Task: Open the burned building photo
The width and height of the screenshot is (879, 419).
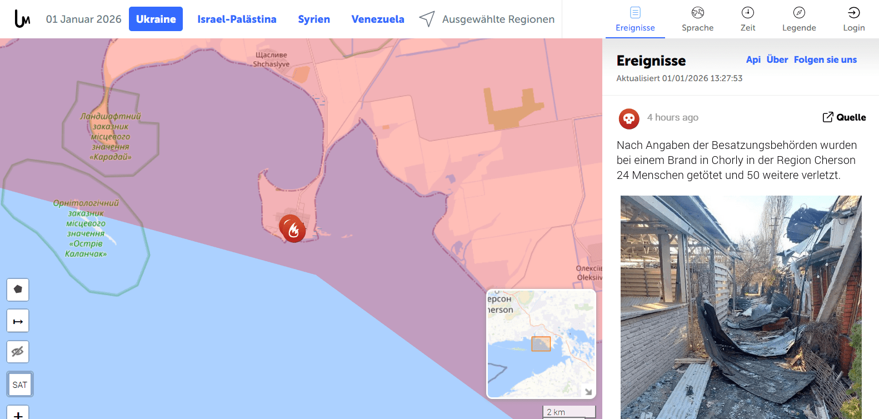Action: point(741,307)
